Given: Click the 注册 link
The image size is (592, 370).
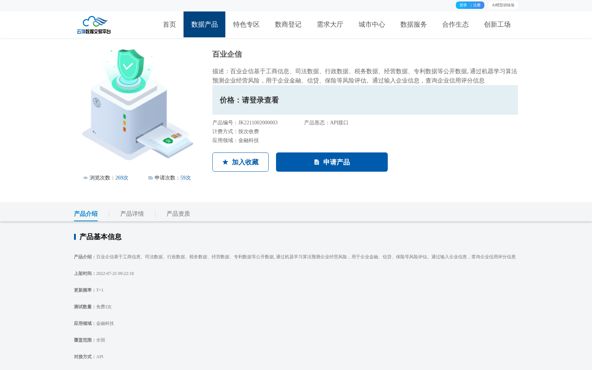Looking at the screenshot, I should 477,5.
